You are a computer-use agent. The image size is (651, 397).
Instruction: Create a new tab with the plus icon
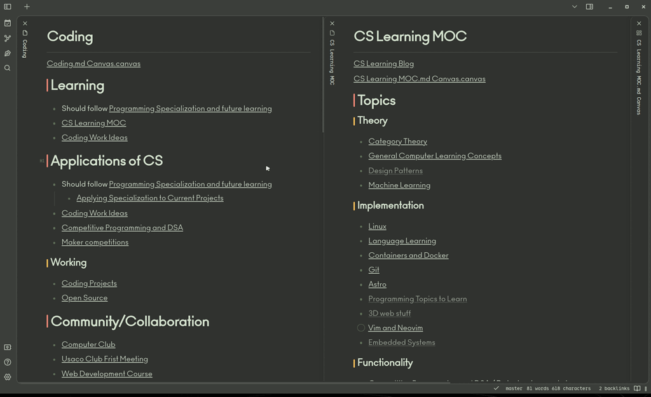(27, 7)
